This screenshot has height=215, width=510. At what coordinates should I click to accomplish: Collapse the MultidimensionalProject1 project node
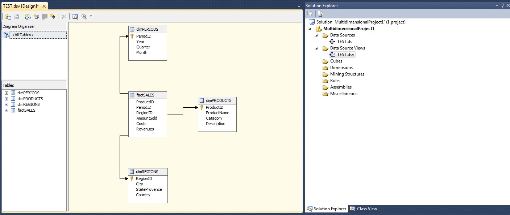tap(310, 29)
